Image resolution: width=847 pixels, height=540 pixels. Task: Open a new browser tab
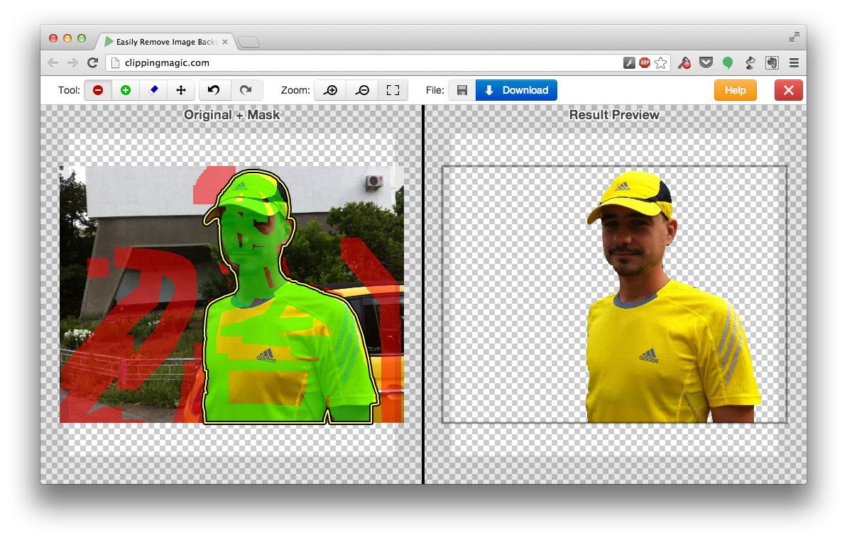pyautogui.click(x=248, y=43)
